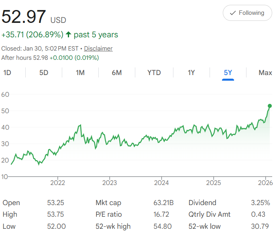
Task: Show the YTD chart range
Action: pyautogui.click(x=154, y=73)
